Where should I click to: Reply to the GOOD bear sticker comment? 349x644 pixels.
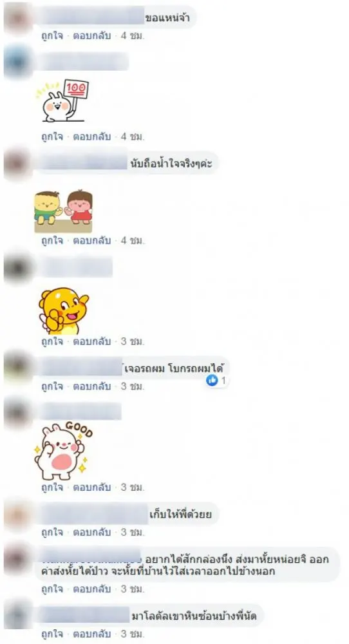pyautogui.click(x=92, y=488)
